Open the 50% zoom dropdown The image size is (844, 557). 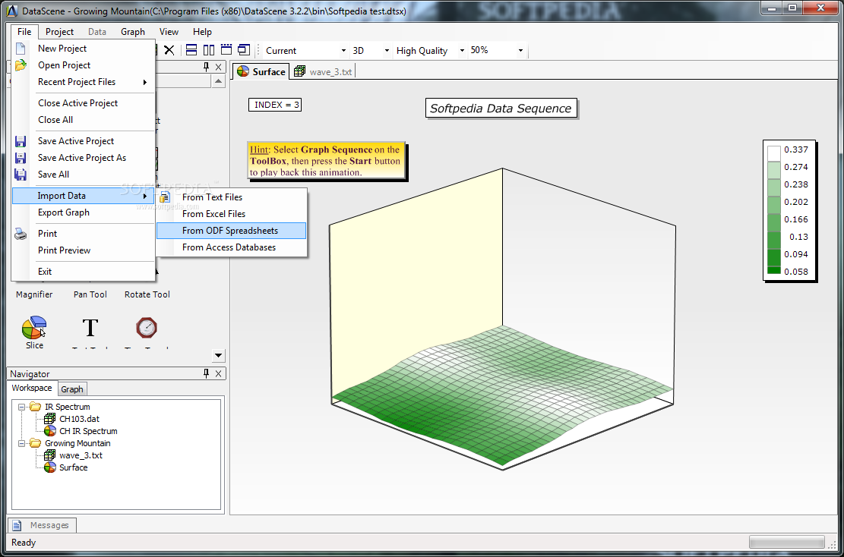[520, 51]
